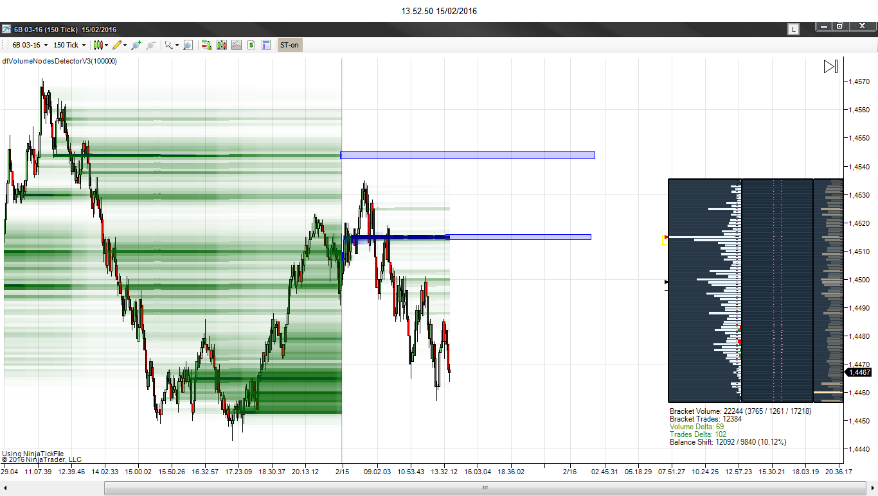
Task: Click the 1,4570 price axis label
Action: tap(860, 81)
